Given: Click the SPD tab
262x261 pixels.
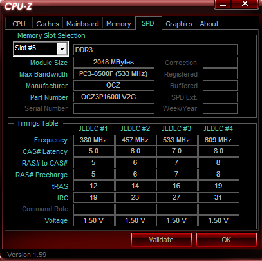Looking at the screenshot, I should (148, 23).
